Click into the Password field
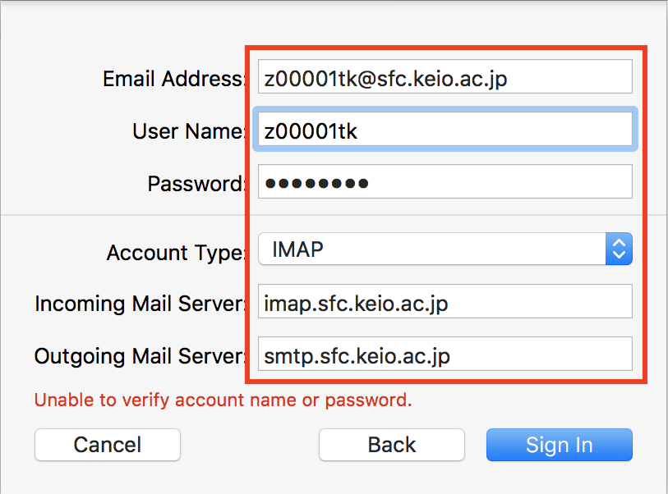Image resolution: width=668 pixels, height=494 pixels. coord(445,182)
